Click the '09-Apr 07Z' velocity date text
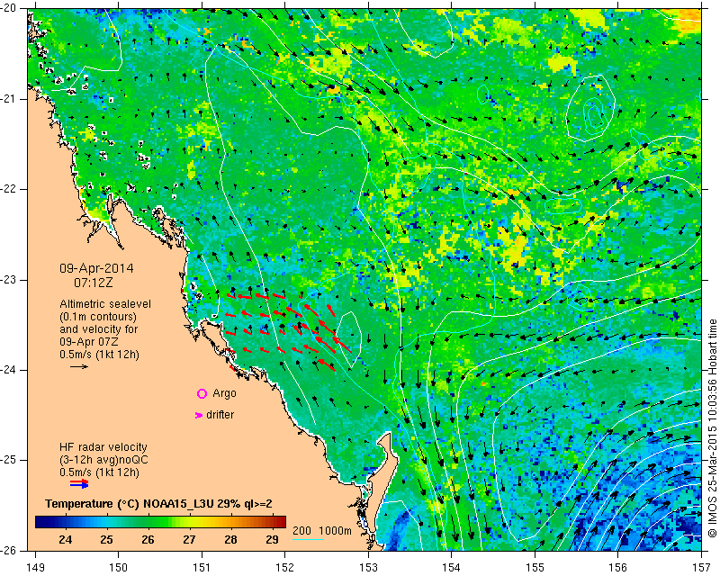This screenshot has width=720, height=576. (x=88, y=342)
